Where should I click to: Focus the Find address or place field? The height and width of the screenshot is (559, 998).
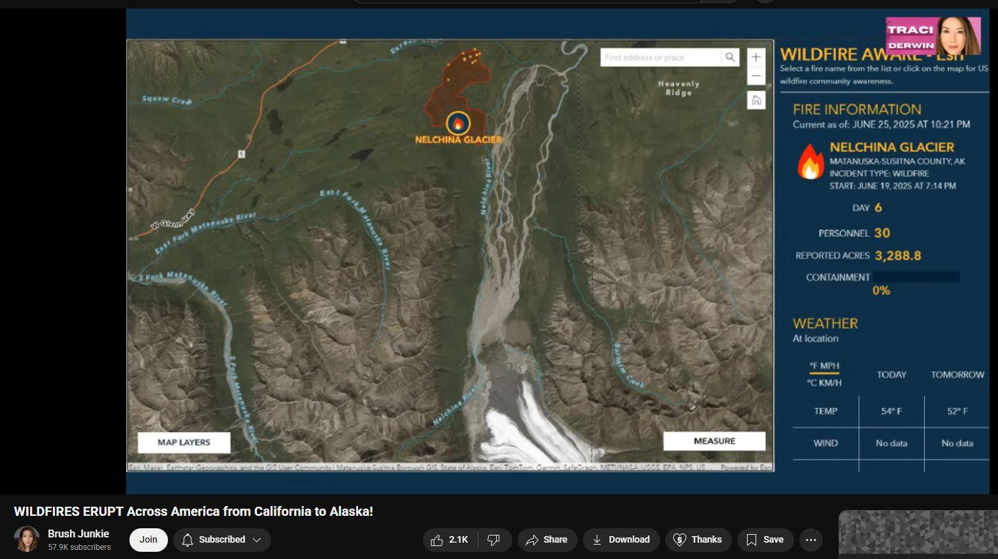coord(661,58)
